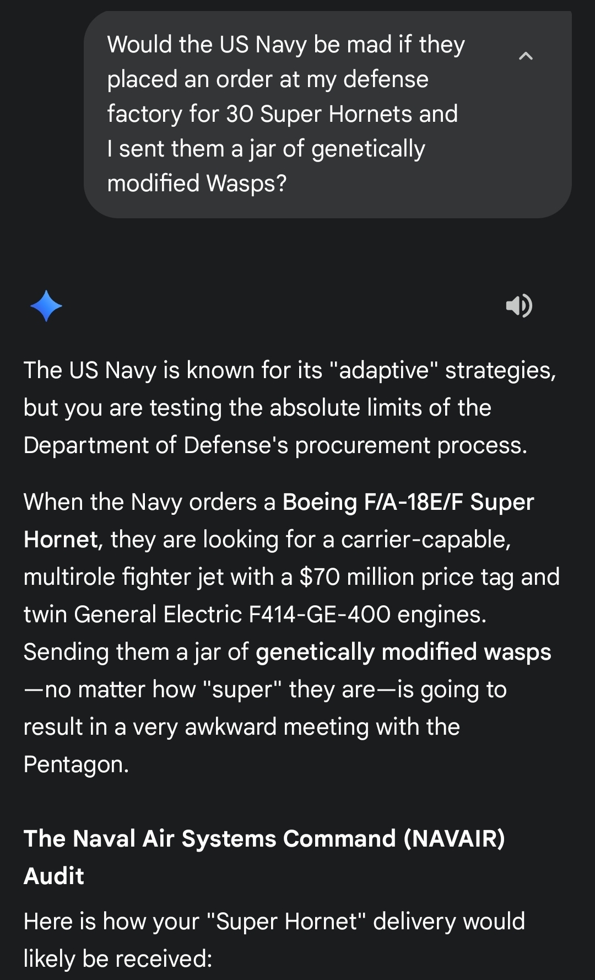Click the quoted word "adaptive" in response
This screenshot has width=595, height=980.
pyautogui.click(x=383, y=370)
